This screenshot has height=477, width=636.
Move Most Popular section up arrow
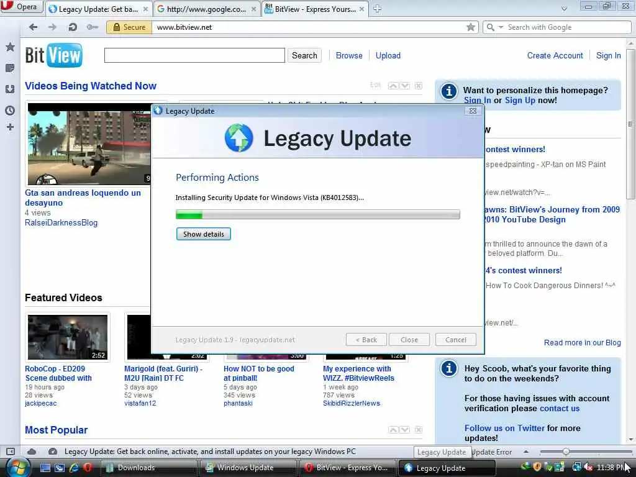tap(393, 430)
